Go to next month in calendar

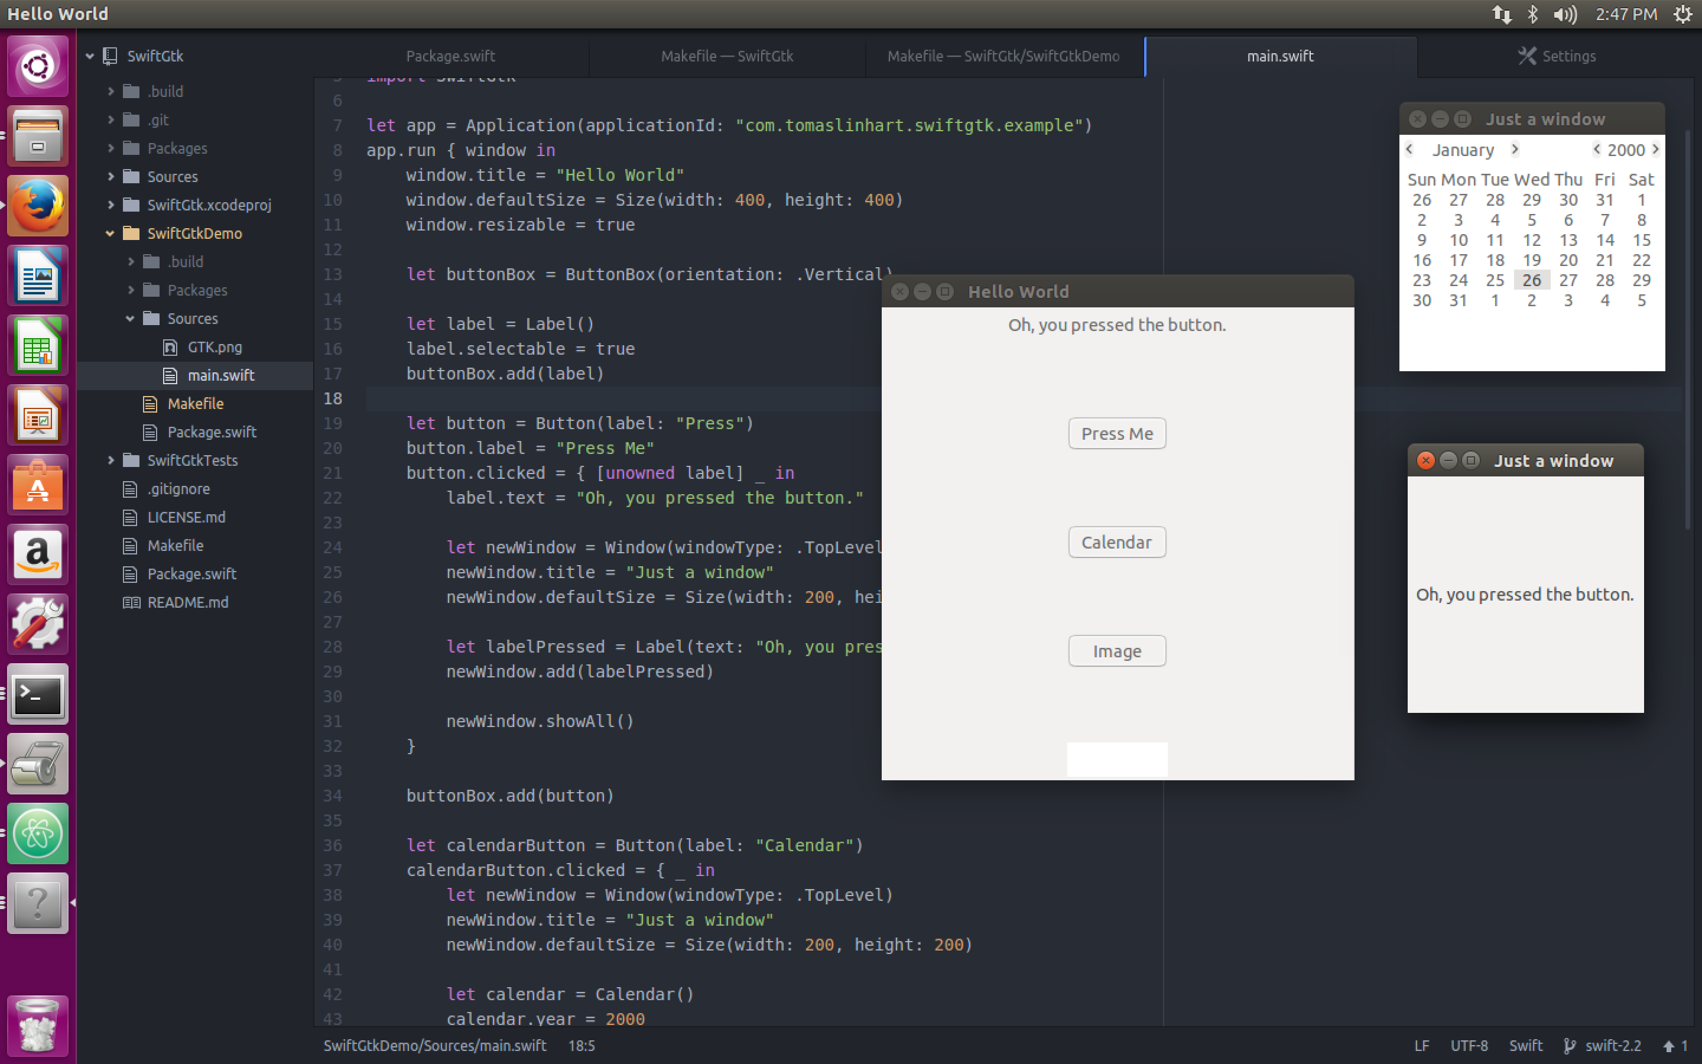(1515, 149)
